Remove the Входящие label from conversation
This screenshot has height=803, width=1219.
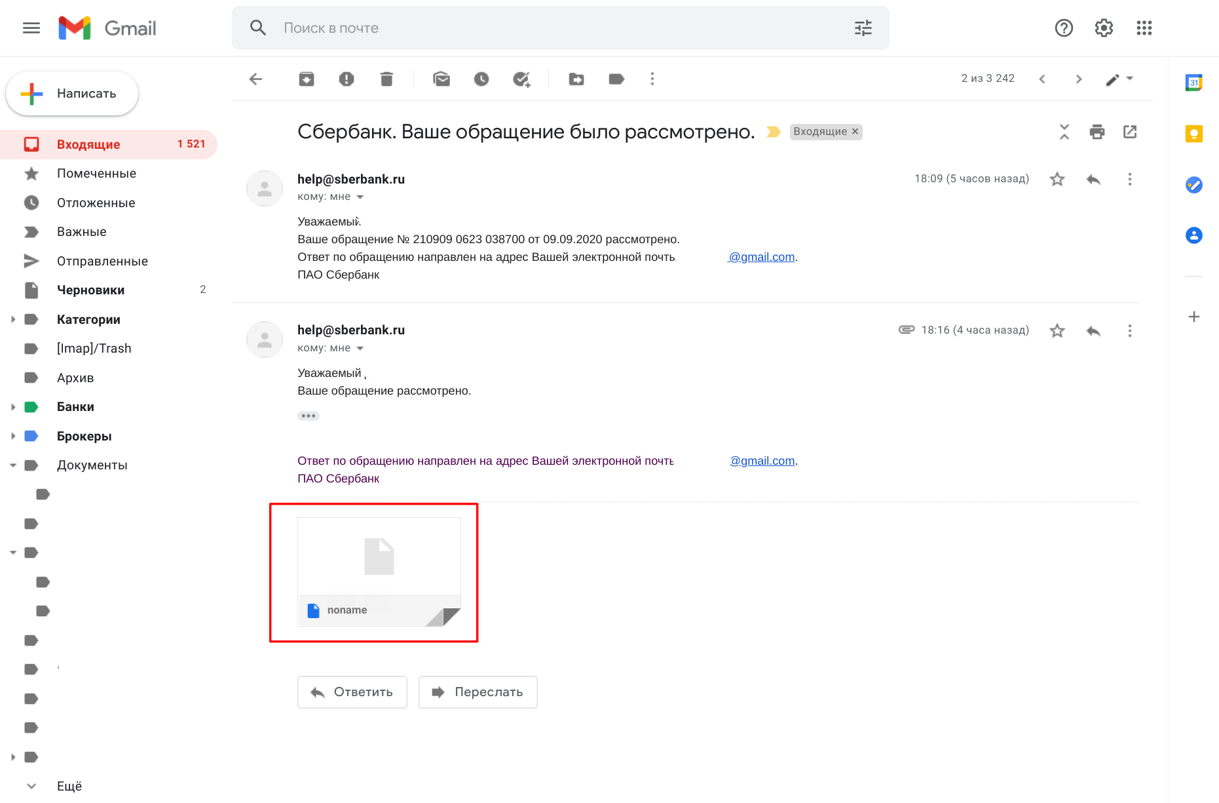(855, 132)
